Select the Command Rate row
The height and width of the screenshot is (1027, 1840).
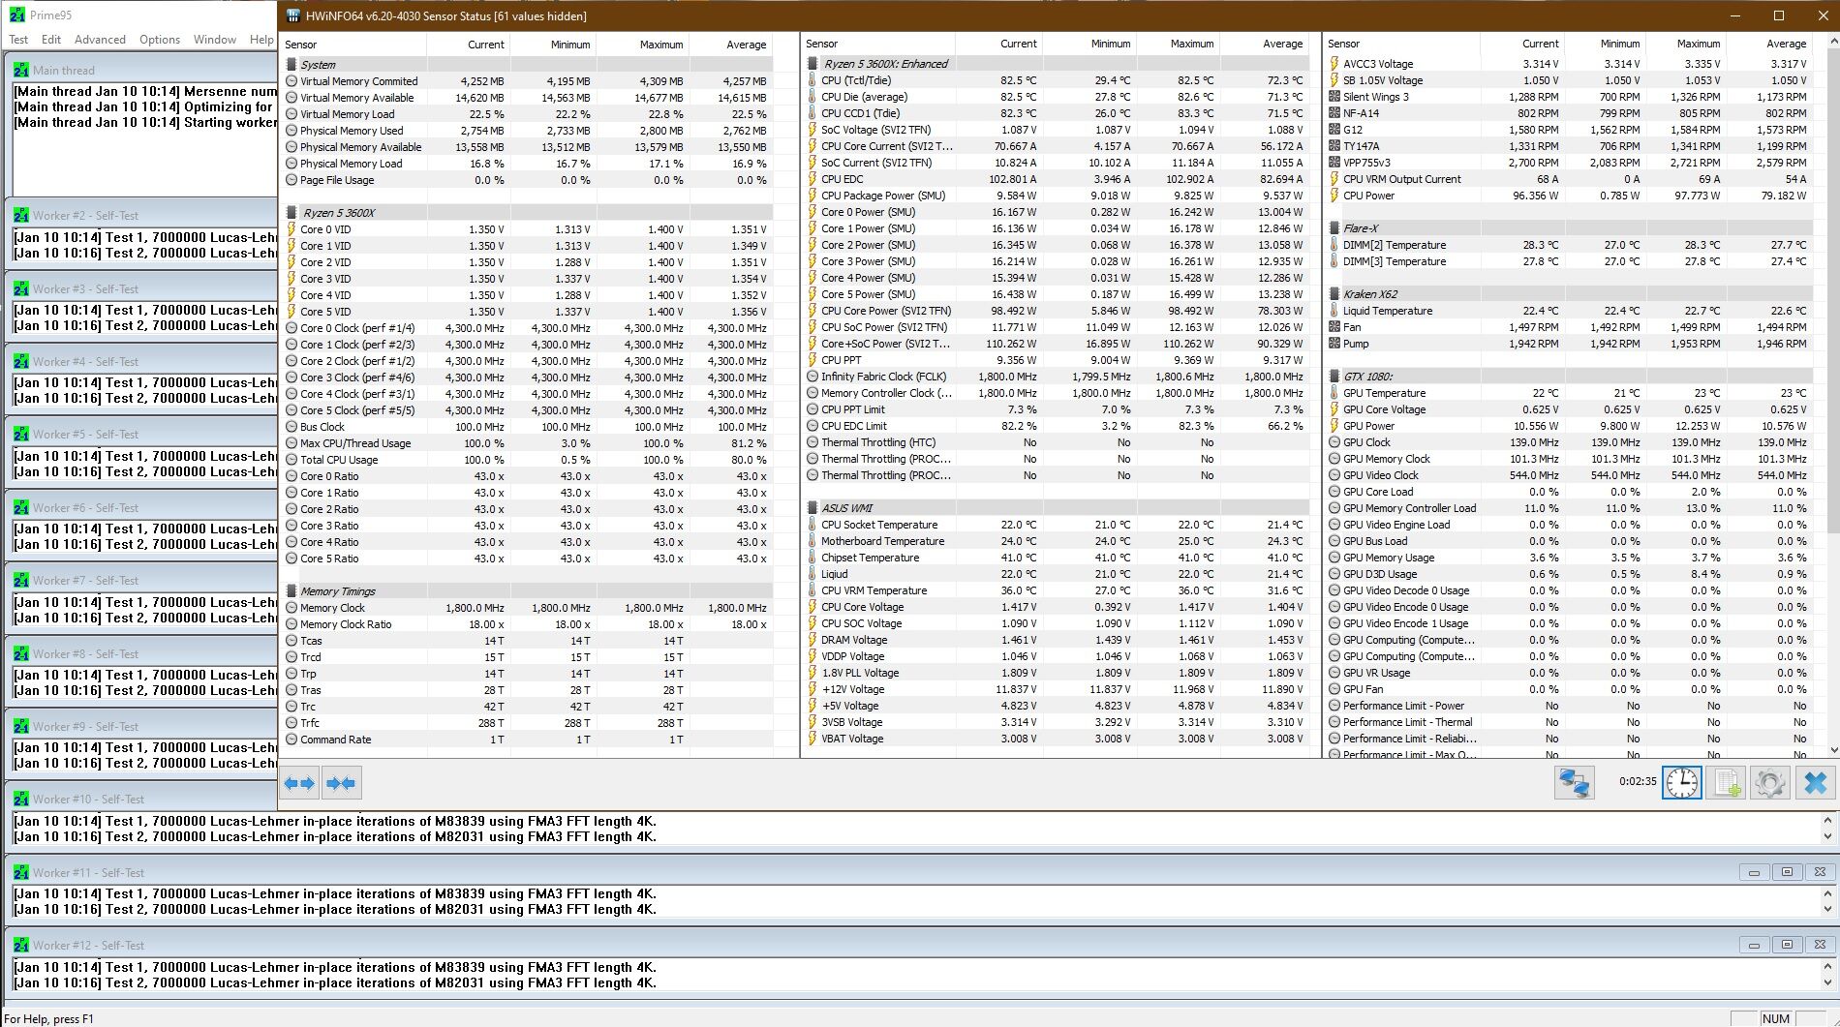(528, 740)
